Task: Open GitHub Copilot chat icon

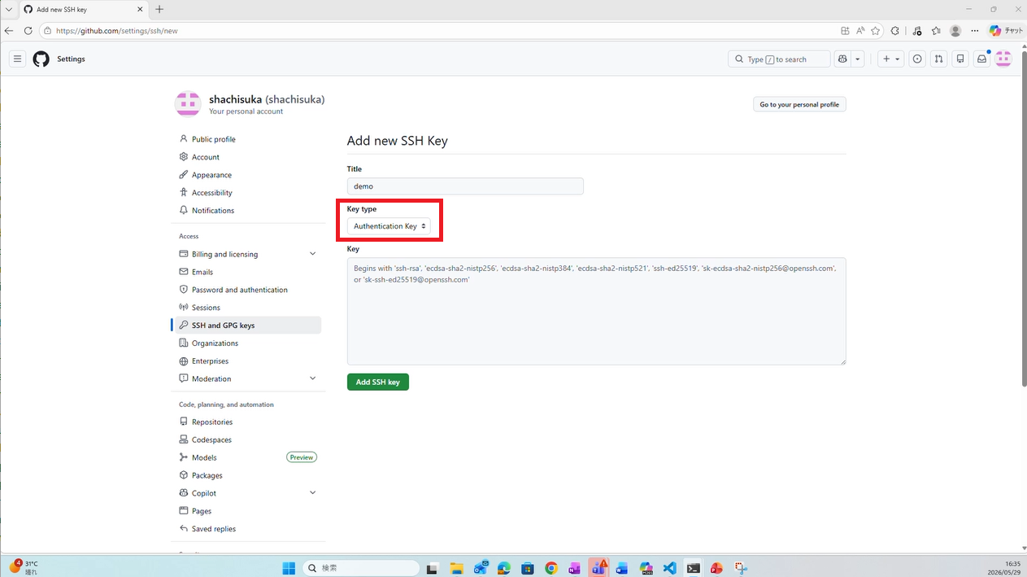Action: (842, 59)
